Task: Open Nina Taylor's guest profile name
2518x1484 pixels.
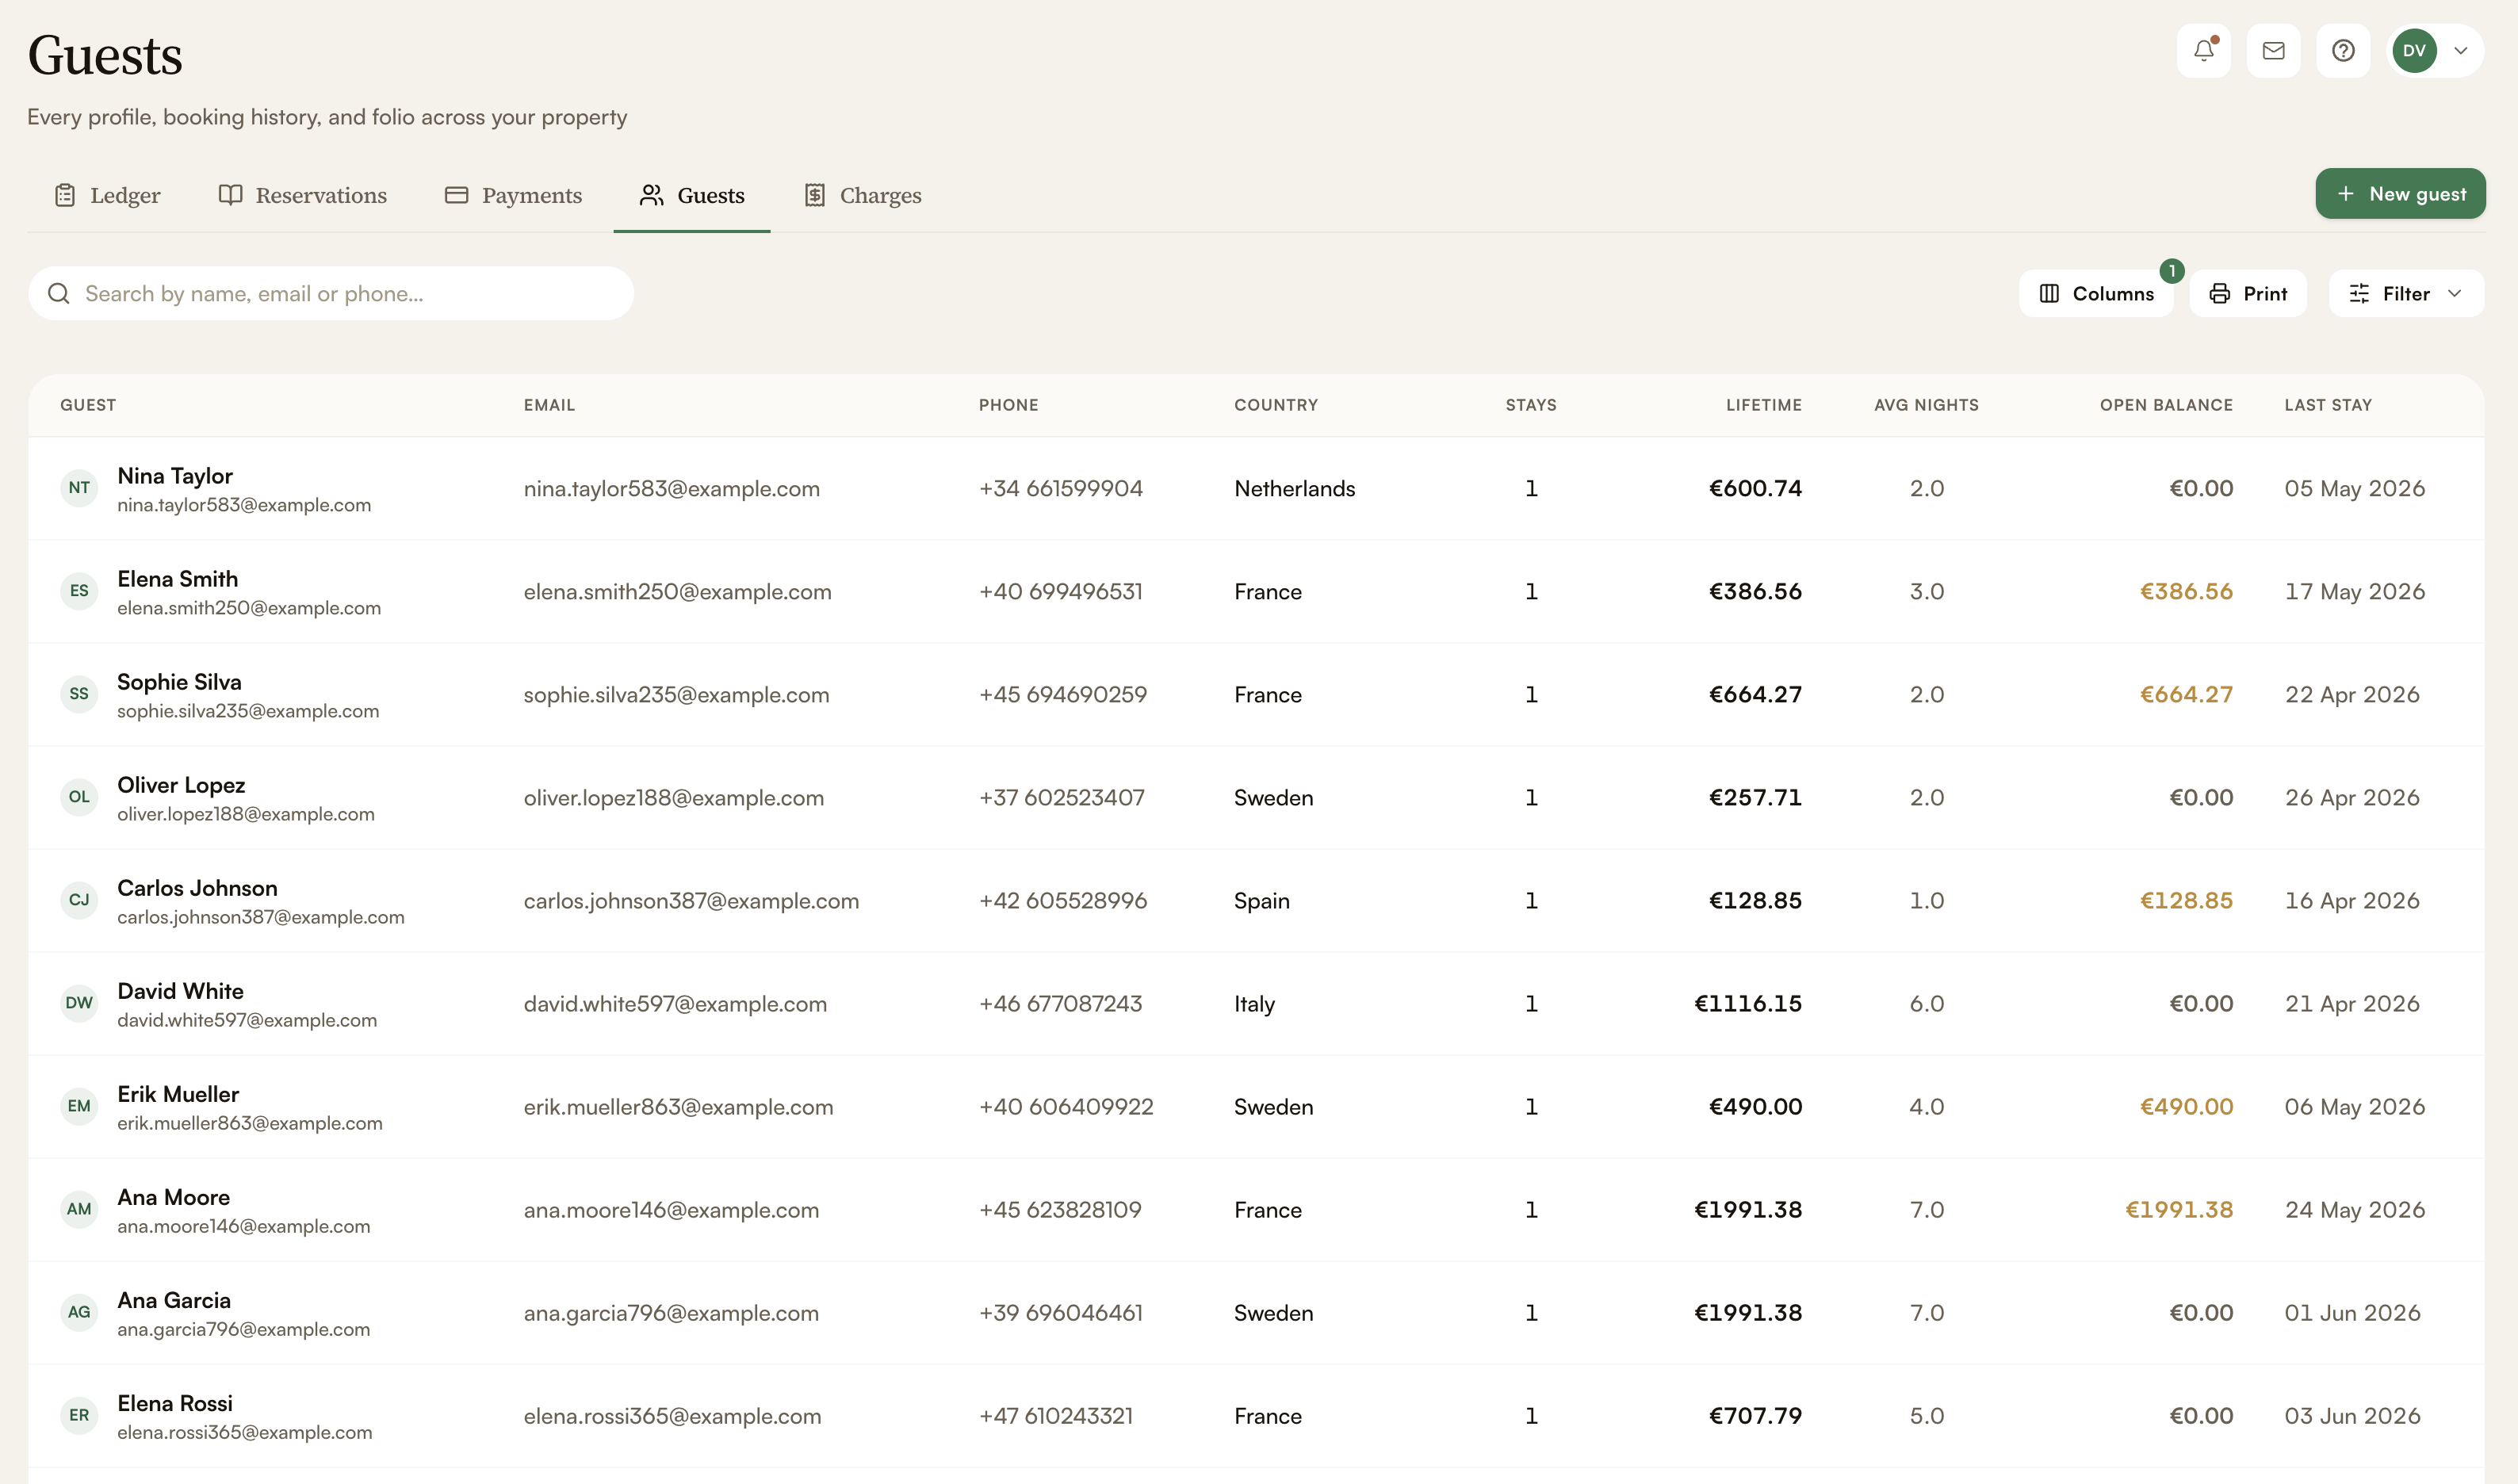Action: coord(175,476)
